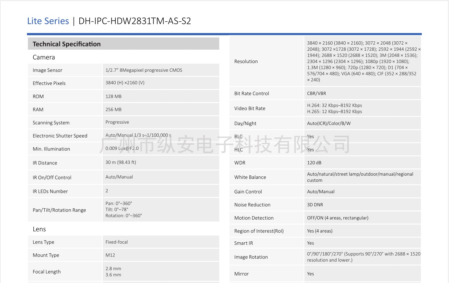Viewport: 449px width, 283px height.
Task: Click the "Lens Type" label
Action: click(x=43, y=242)
